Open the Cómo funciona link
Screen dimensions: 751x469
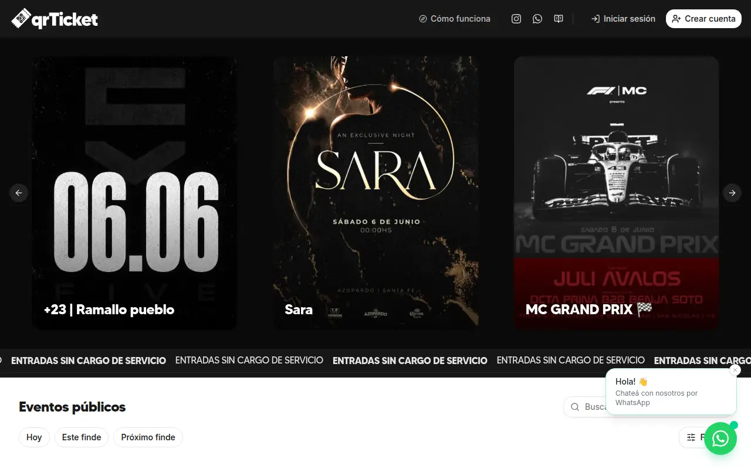coord(455,19)
